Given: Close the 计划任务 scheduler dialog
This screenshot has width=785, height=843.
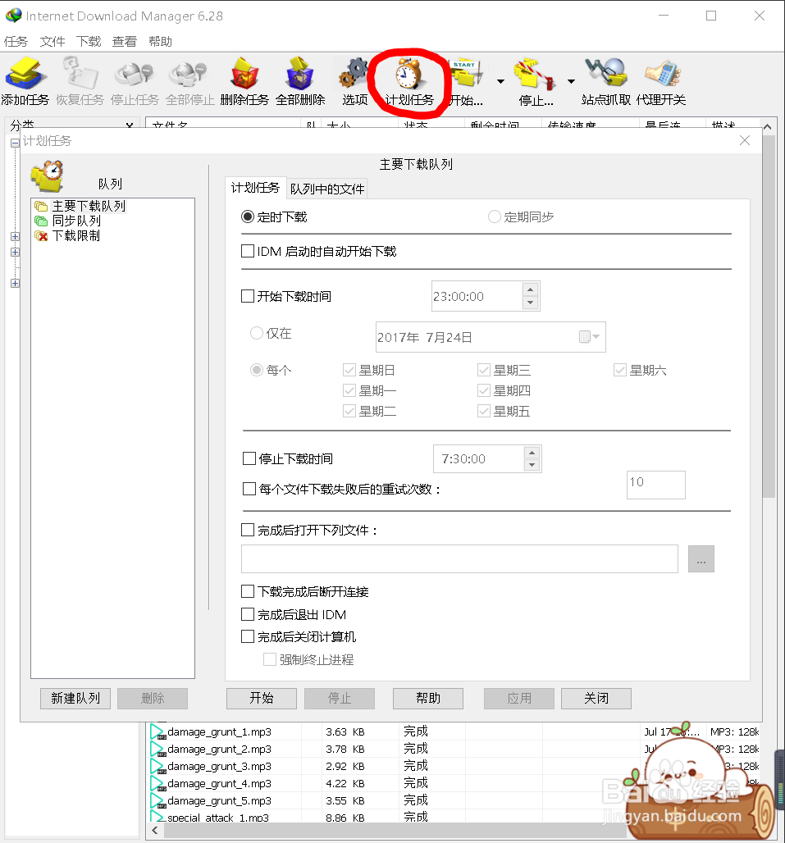Looking at the screenshot, I should (745, 140).
